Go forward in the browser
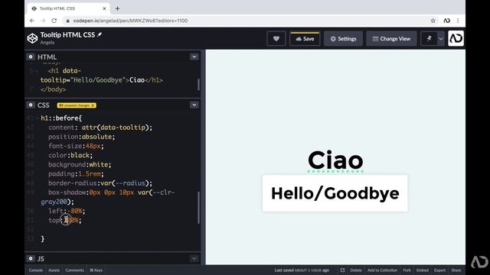 pyautogui.click(x=43, y=21)
